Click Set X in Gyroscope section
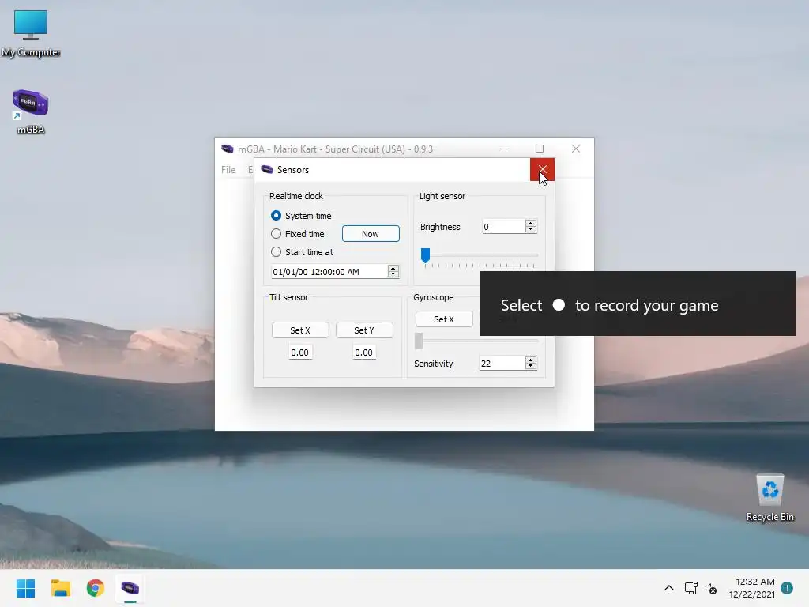 click(x=444, y=319)
